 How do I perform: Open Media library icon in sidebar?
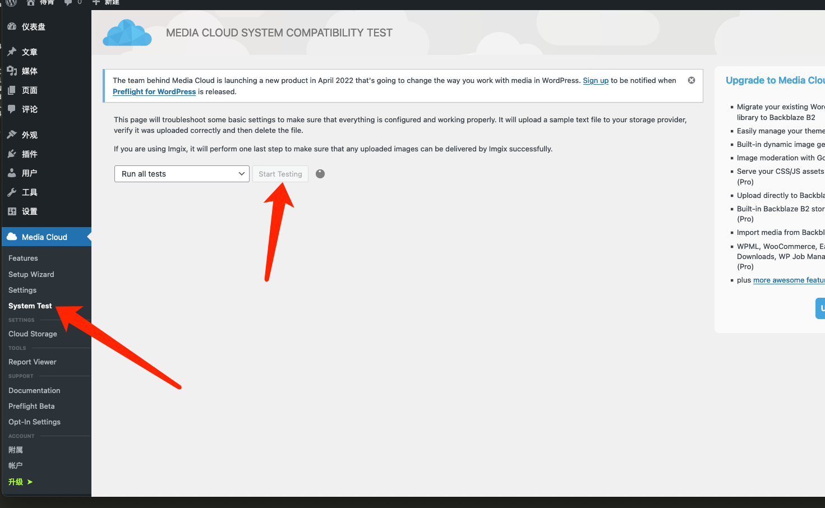(x=12, y=71)
